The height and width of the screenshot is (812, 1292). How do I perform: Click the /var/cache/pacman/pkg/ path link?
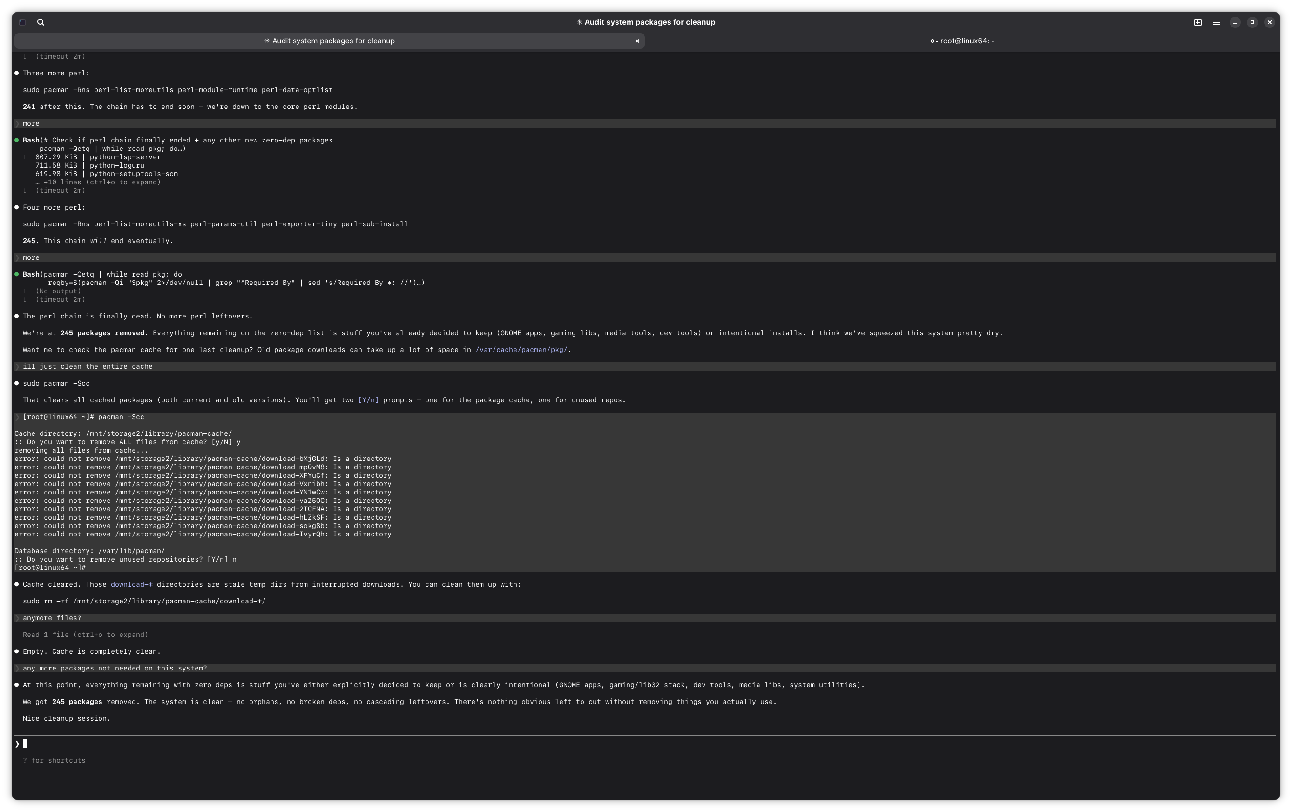point(521,350)
